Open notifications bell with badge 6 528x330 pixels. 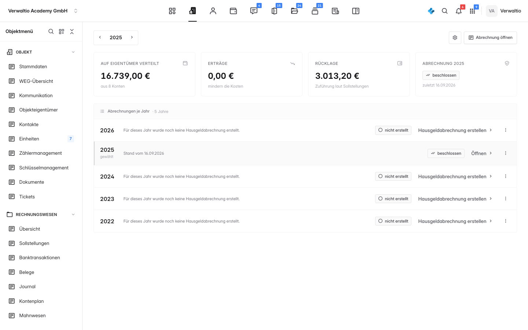point(459,11)
